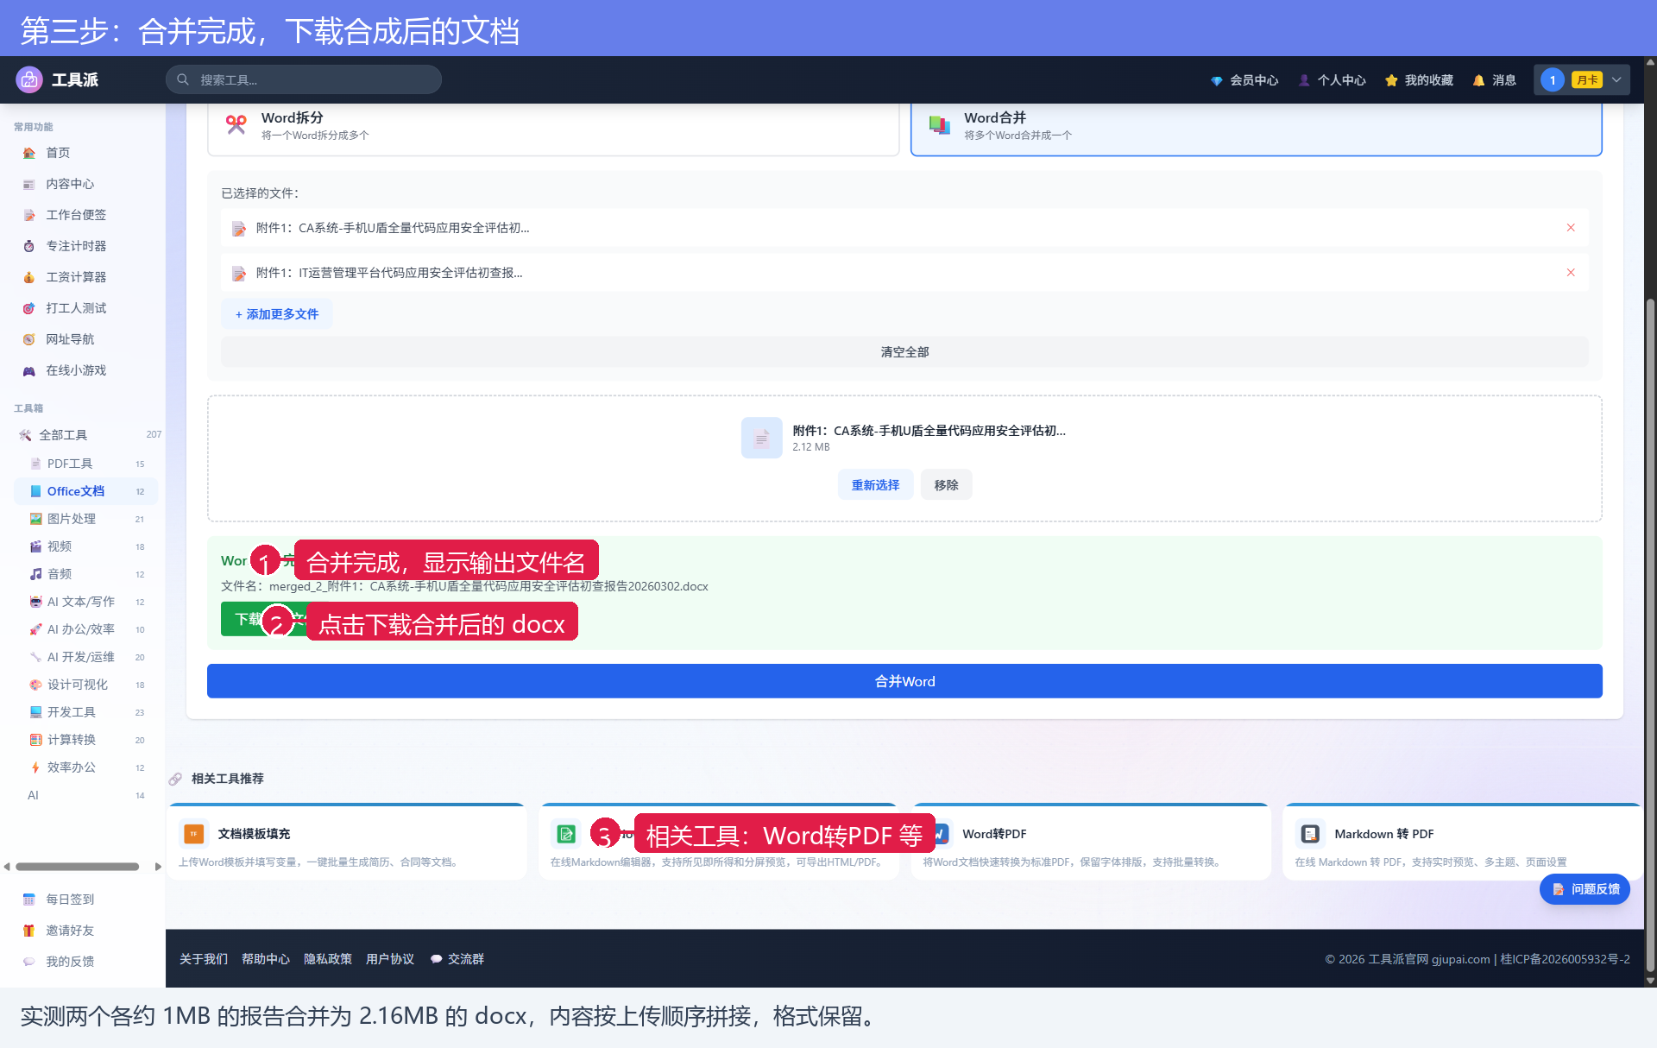1657x1048 pixels.
Task: Open 用户协议 footer link
Action: pos(390,959)
